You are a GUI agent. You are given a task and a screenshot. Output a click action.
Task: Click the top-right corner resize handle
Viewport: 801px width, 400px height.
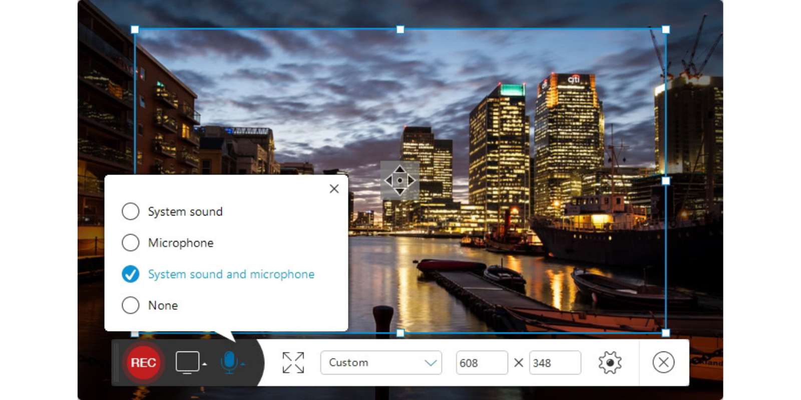tap(665, 29)
